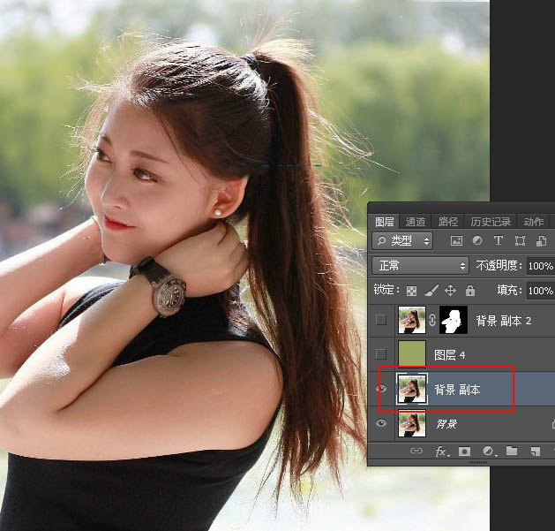Switch to the 历史记录 tab
The height and width of the screenshot is (531, 555).
490,222
